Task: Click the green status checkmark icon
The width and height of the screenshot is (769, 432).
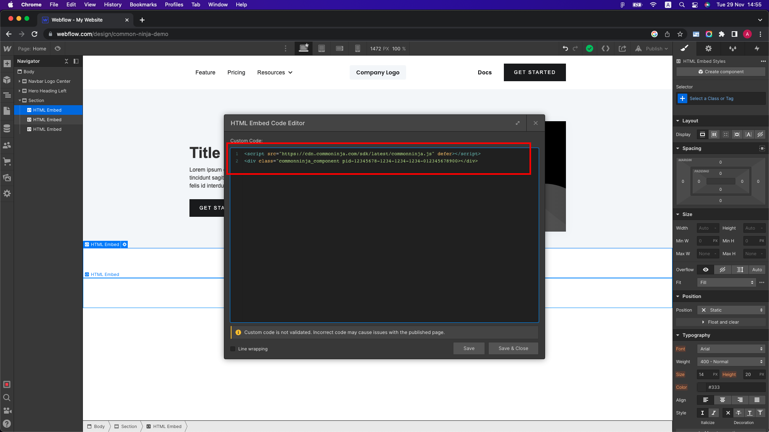Action: point(590,48)
